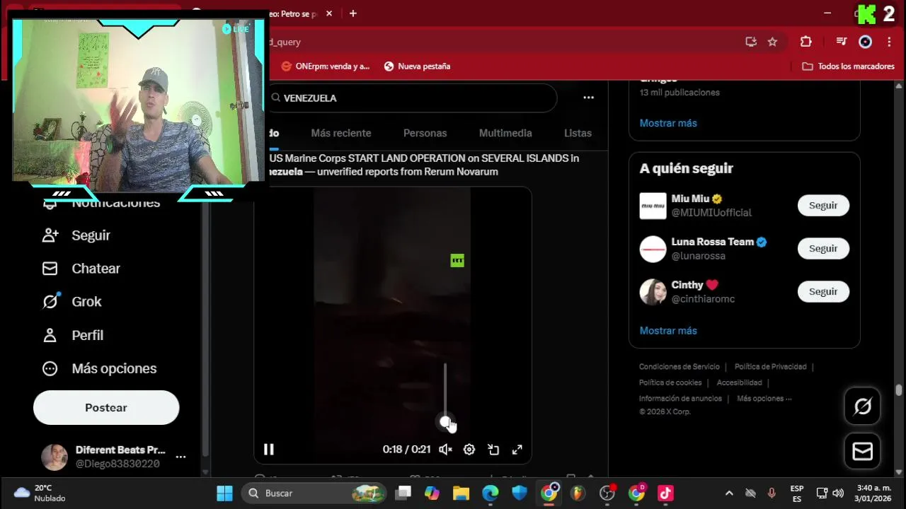Viewport: 906px width, 509px height.
Task: Install this page as an app
Action: [x=751, y=42]
